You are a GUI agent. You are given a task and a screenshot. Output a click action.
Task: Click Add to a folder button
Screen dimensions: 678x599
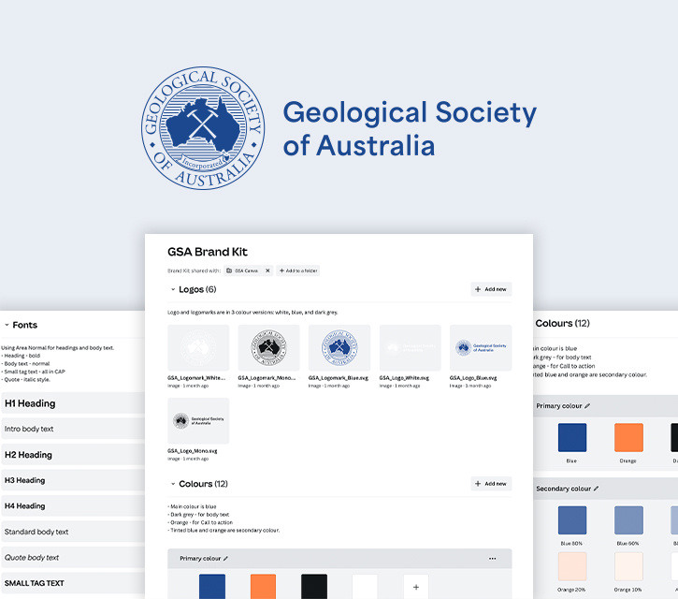click(x=298, y=270)
